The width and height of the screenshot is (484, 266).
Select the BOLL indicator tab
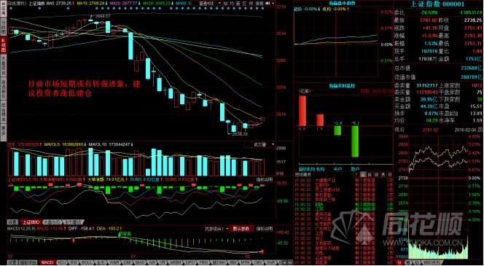[87, 262]
